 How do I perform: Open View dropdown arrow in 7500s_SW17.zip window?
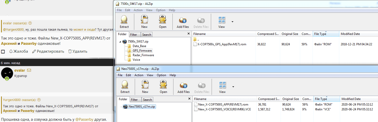232,22
